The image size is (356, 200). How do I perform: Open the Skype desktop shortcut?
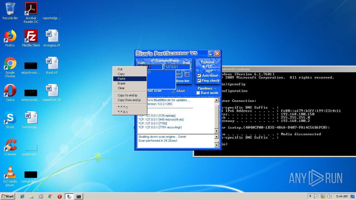[x=10, y=120]
